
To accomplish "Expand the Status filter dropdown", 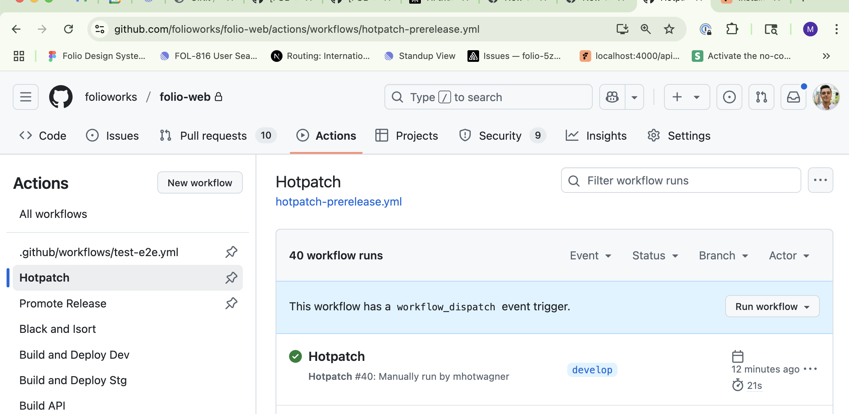I will (655, 255).
